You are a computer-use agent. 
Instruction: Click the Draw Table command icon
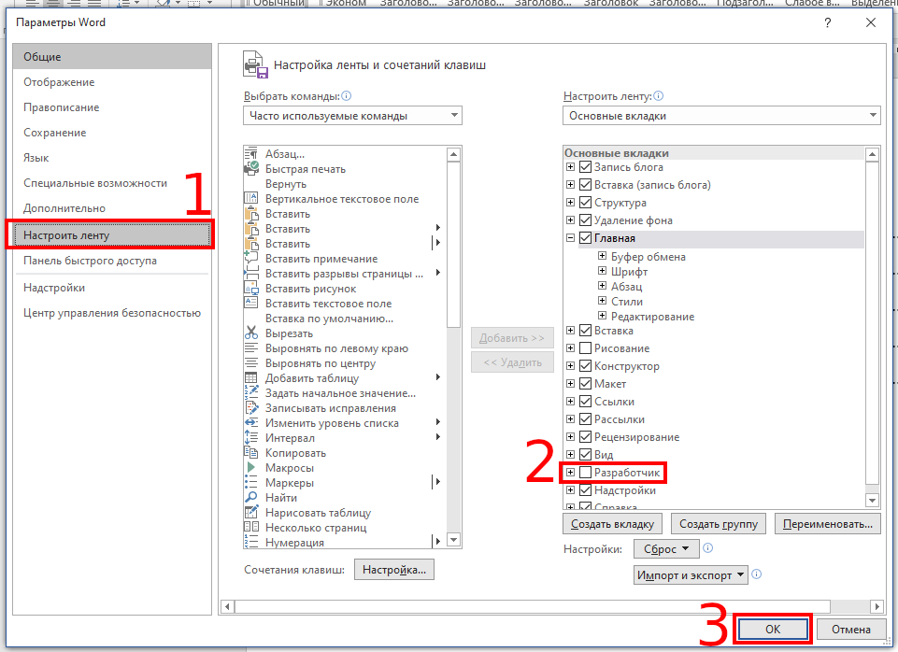[250, 512]
